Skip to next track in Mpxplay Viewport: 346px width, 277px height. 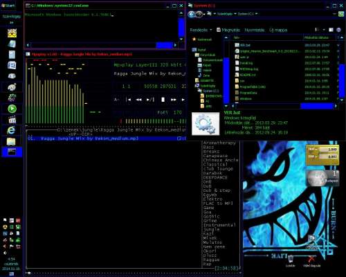coord(183,100)
